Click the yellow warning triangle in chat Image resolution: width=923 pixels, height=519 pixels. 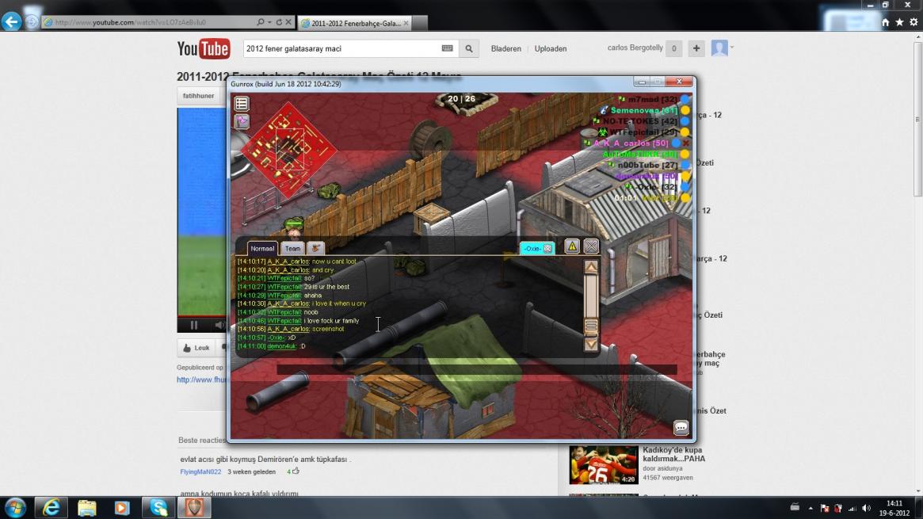point(572,246)
